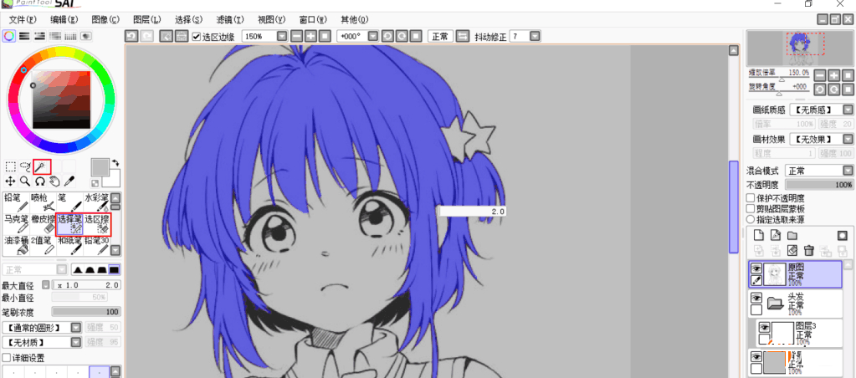Delete the selected layer via trash icon
This screenshot has width=856, height=378.
809,250
